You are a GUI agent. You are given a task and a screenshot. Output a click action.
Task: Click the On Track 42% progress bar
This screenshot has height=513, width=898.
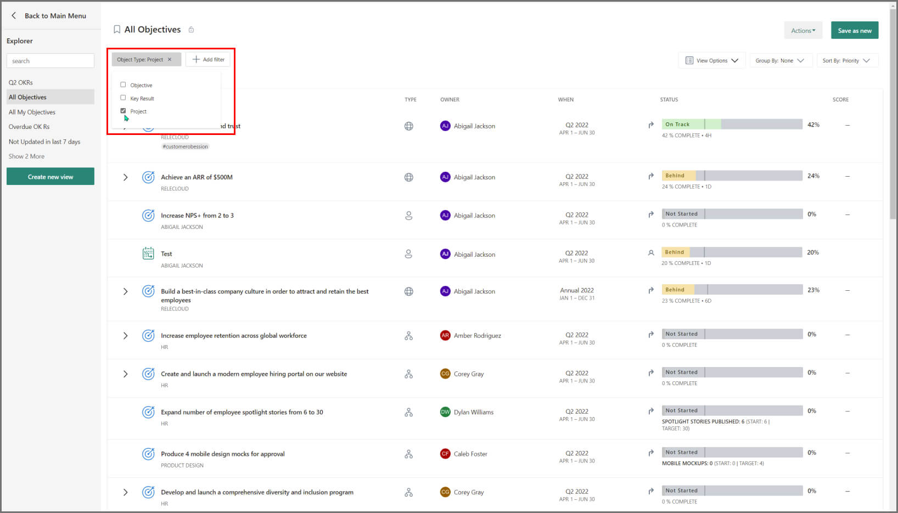click(x=732, y=125)
